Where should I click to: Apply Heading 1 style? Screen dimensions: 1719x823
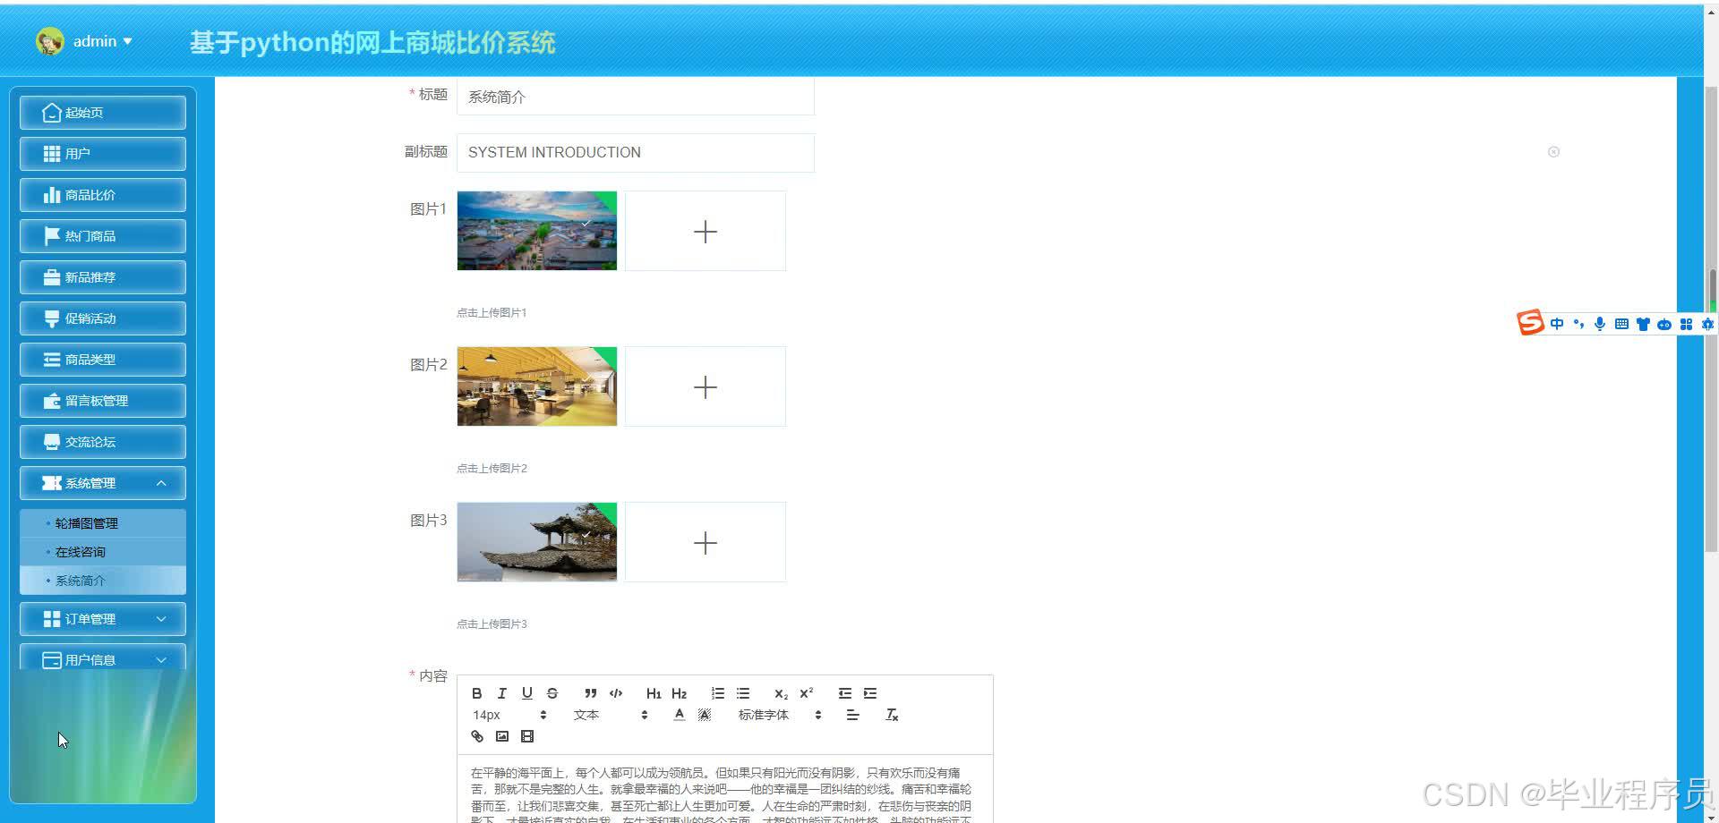point(654,693)
